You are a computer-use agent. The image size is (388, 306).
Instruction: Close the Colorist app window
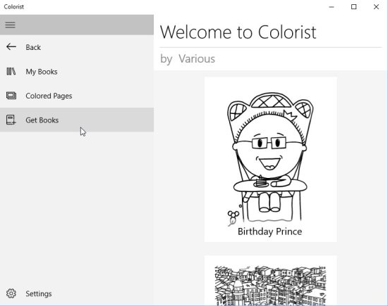pos(376,7)
